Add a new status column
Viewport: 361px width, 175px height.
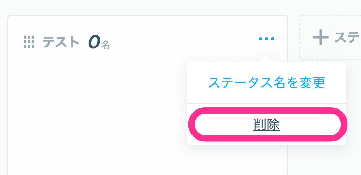[330, 37]
